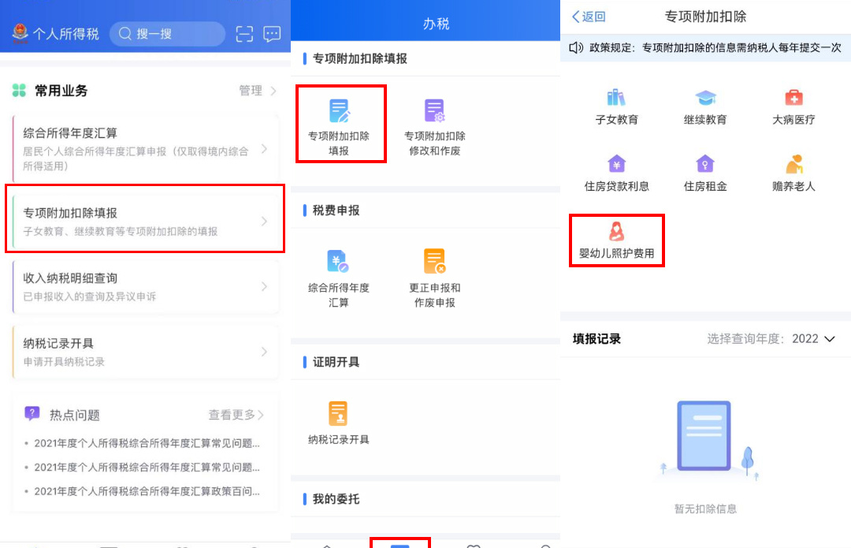Open the scan QR code icon
The image size is (851, 548).
click(x=245, y=34)
